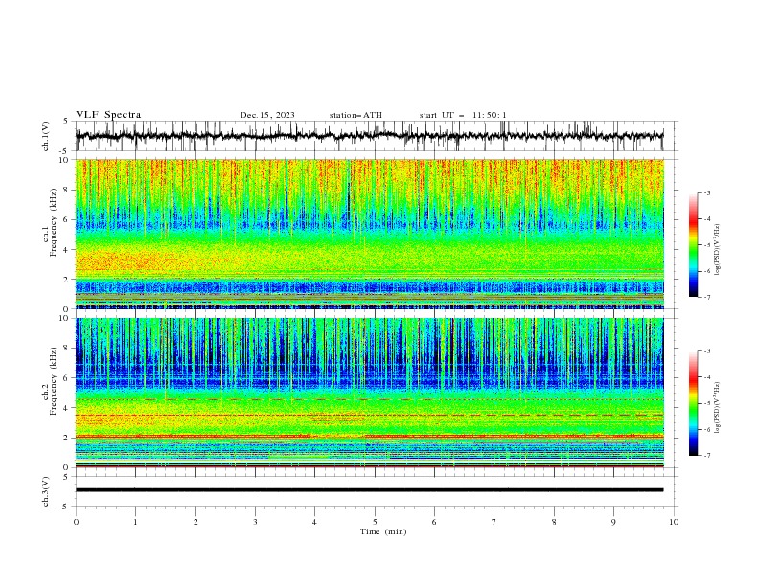Click time axis tick label "5"

375,522
